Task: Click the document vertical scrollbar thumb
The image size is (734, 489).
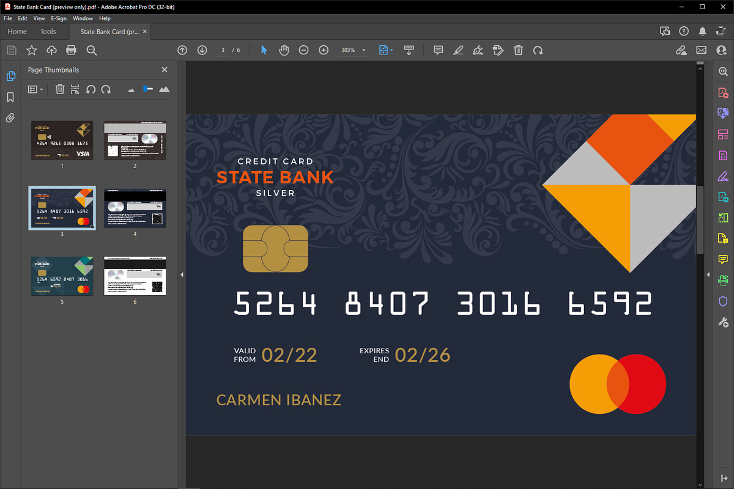Action: click(x=700, y=220)
